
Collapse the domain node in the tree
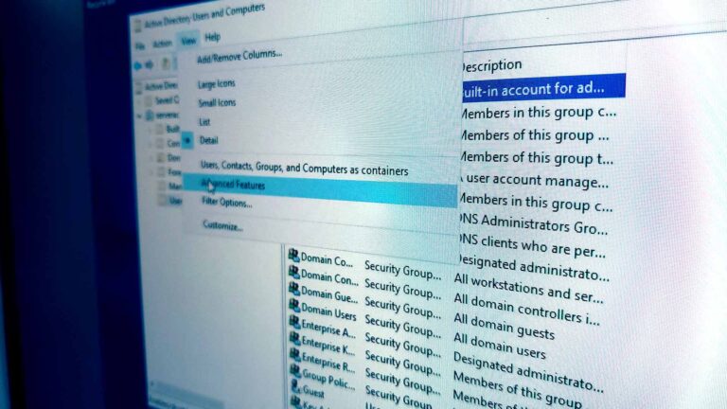[x=138, y=115]
